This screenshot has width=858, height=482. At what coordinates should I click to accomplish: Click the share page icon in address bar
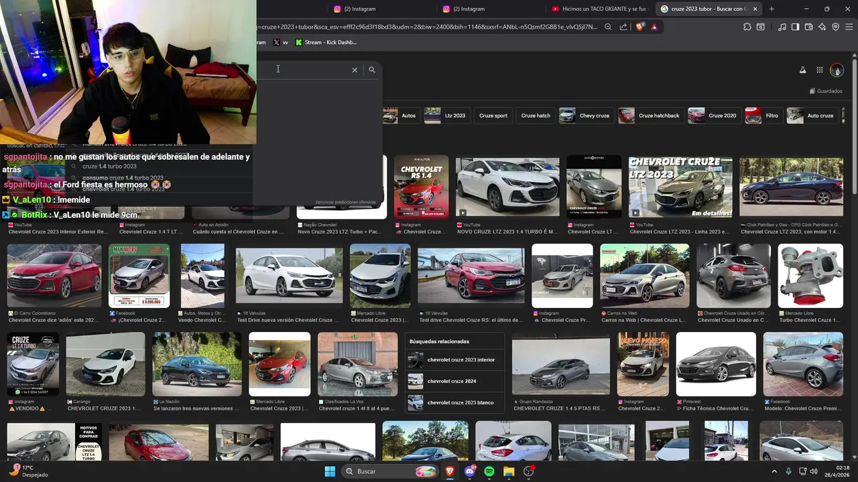click(623, 27)
